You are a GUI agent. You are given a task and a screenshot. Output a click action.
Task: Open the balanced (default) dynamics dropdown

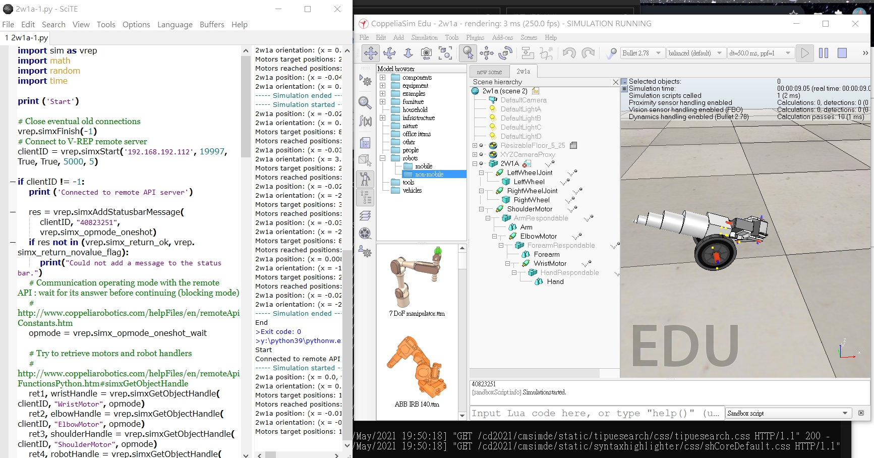point(695,53)
